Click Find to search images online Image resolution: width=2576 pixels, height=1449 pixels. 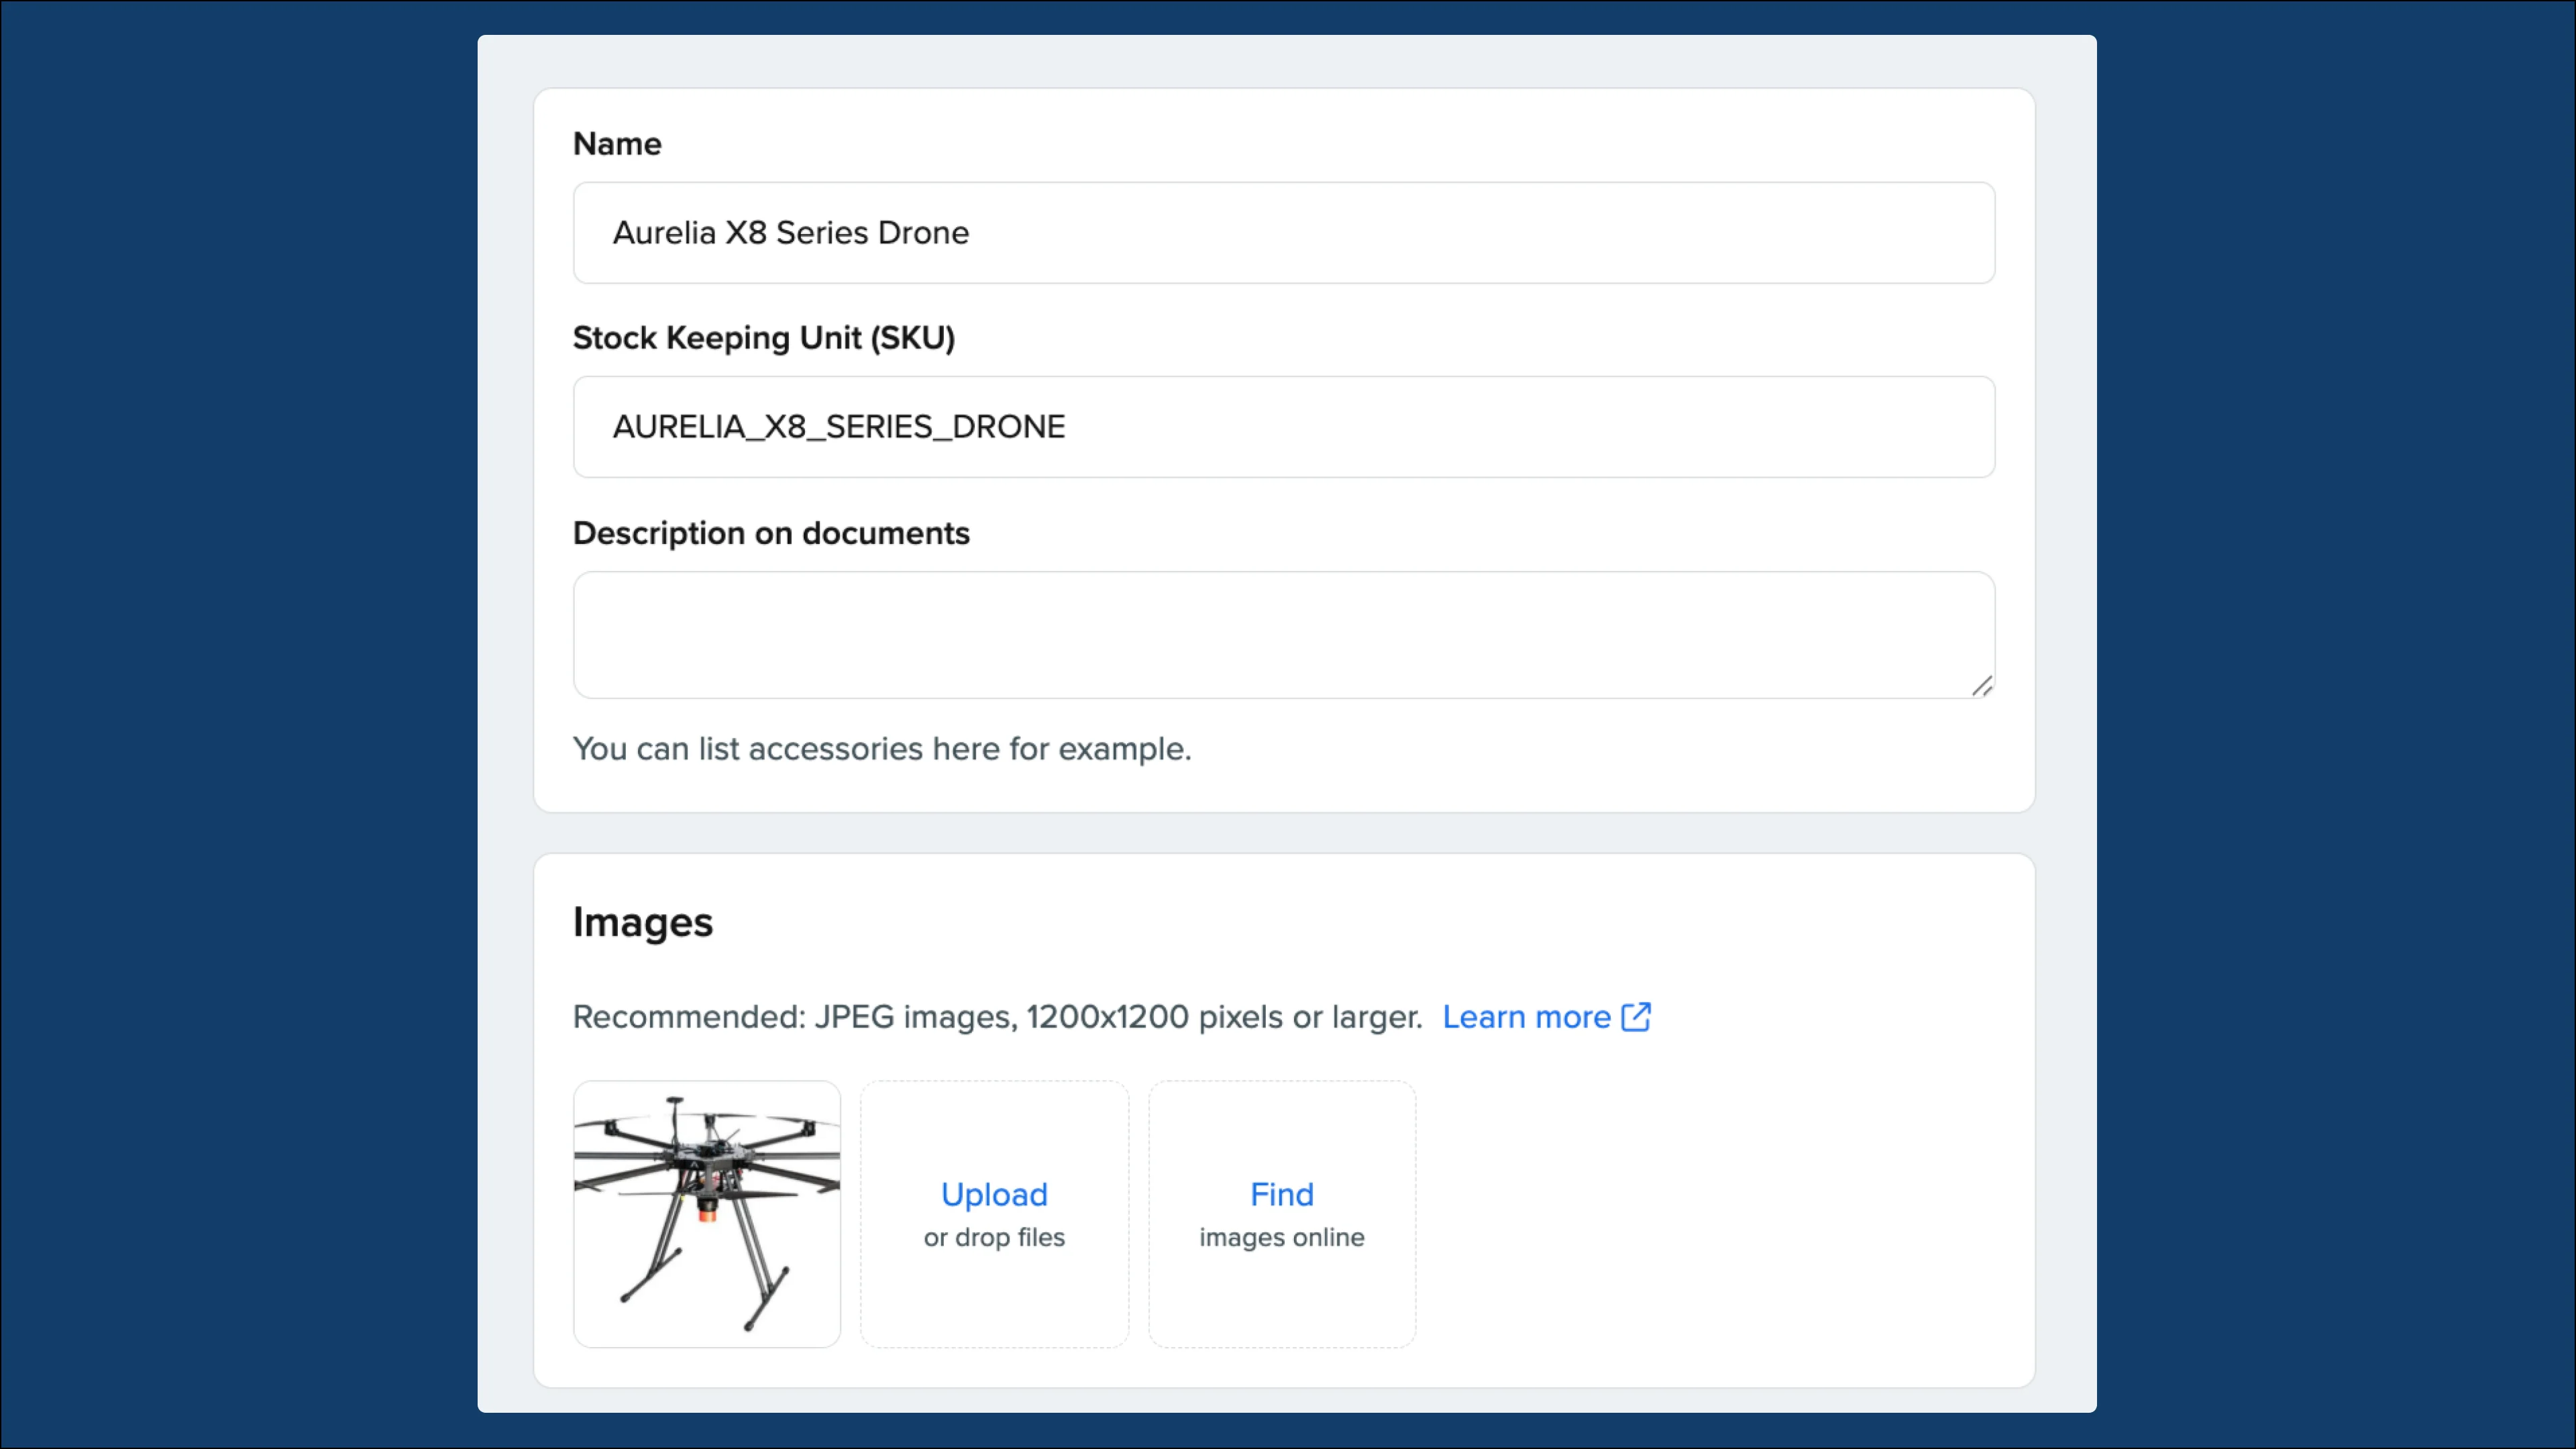tap(1281, 1194)
